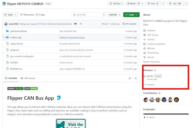Click the sabas1080 avatar in commit bar
This screenshot has height=128, width=193.
6,24
